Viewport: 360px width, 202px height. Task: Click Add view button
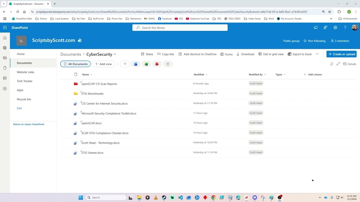pos(103,64)
